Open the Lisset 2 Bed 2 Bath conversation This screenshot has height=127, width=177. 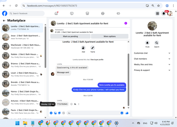[22, 74]
